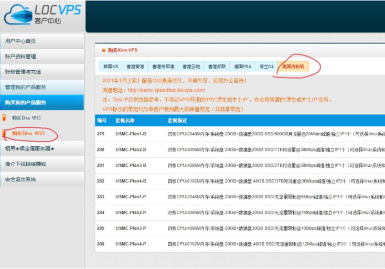This screenshot has height=269, width=385.
Task: Open the usmc.speedtest.locvps.com link
Action: [x=166, y=90]
